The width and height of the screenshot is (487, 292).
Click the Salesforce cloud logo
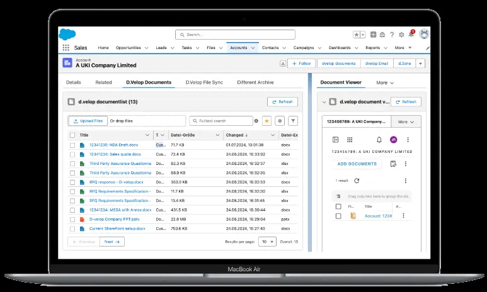67,34
